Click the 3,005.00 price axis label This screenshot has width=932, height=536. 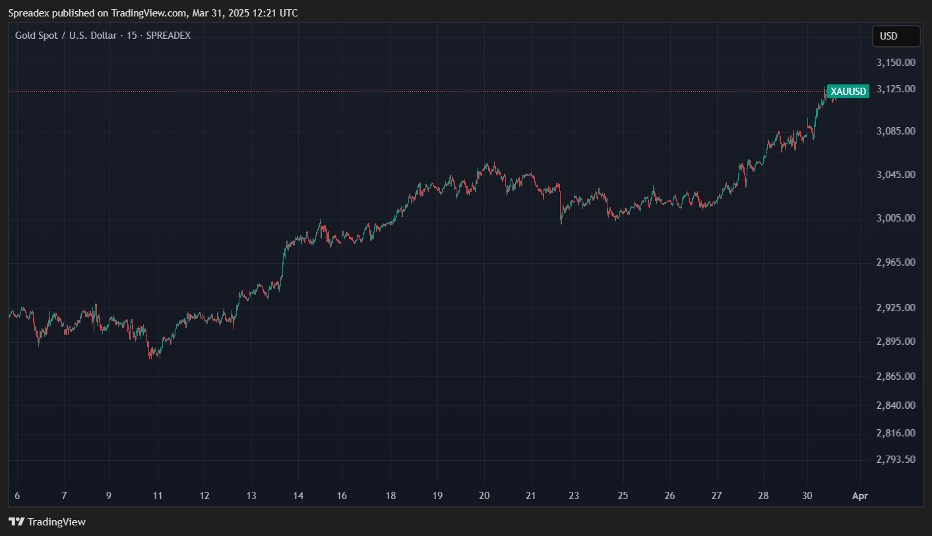[x=896, y=218]
